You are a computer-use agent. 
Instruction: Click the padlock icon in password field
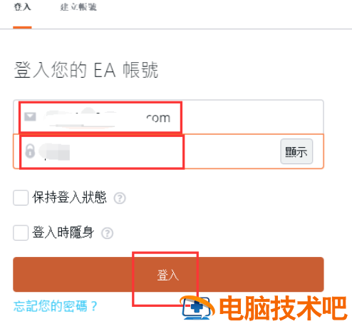30,151
